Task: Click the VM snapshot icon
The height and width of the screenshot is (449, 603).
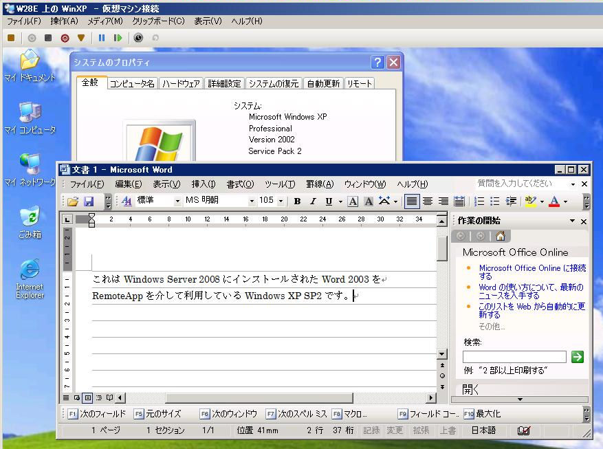Action: (138, 38)
